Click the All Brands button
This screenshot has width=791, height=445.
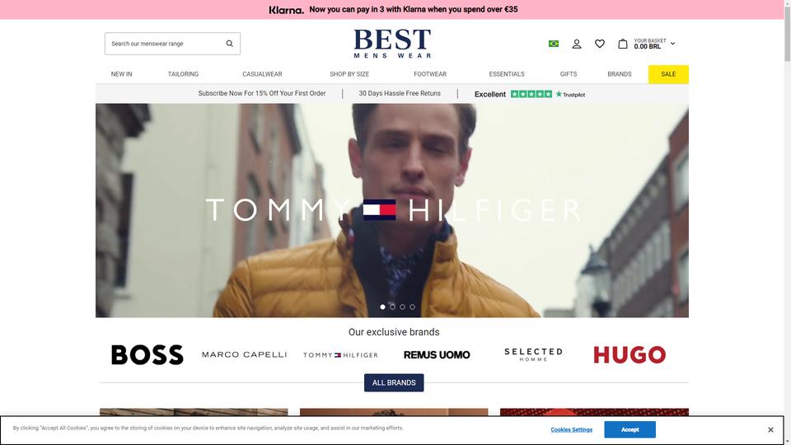[x=394, y=382]
